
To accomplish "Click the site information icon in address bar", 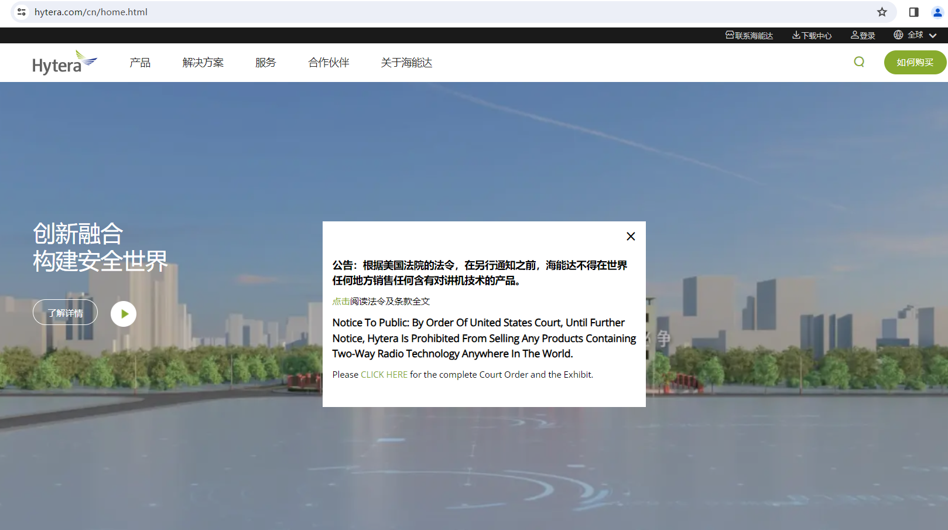I will 22,12.
